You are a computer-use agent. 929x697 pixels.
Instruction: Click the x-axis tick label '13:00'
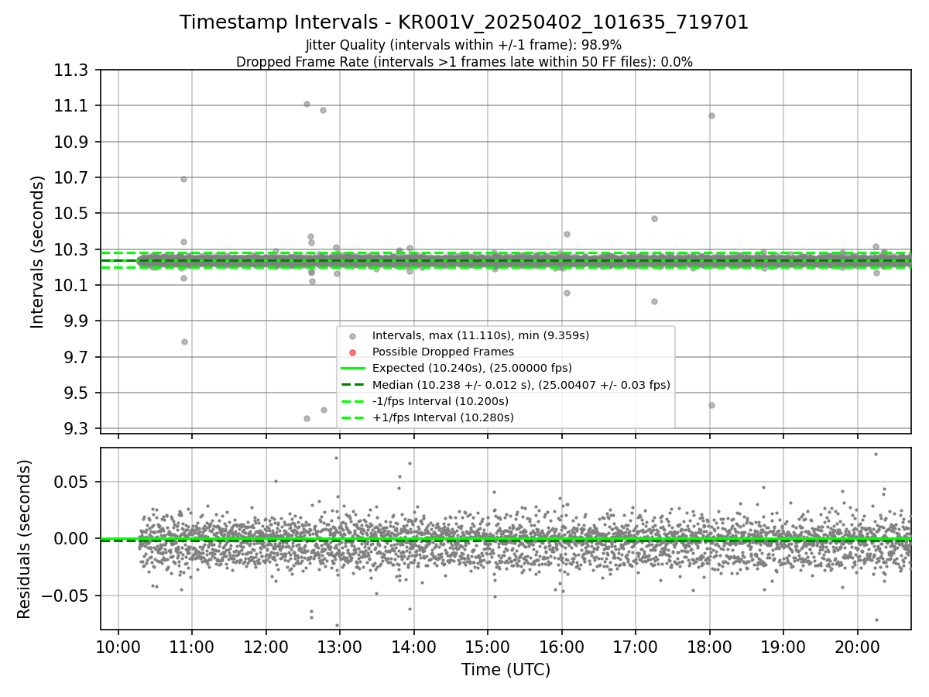[x=339, y=648]
